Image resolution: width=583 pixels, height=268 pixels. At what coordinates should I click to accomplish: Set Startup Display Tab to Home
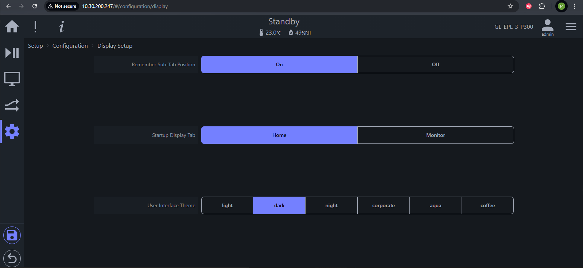279,135
